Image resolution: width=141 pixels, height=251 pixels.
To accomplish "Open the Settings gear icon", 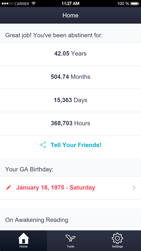I will pos(117,238).
